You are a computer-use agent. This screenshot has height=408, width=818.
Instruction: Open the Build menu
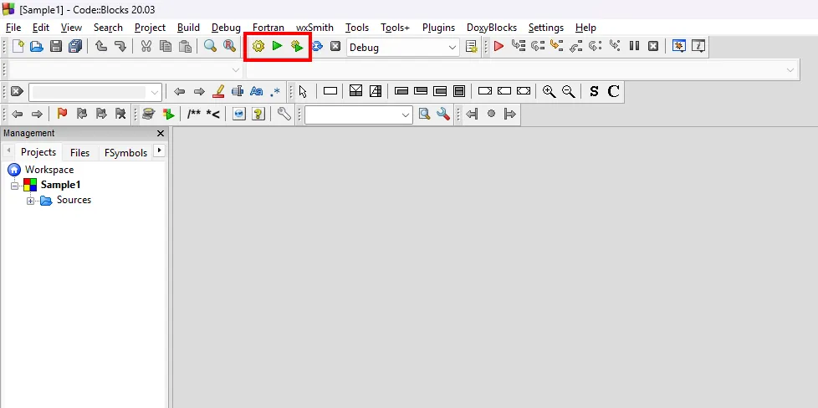pyautogui.click(x=188, y=28)
